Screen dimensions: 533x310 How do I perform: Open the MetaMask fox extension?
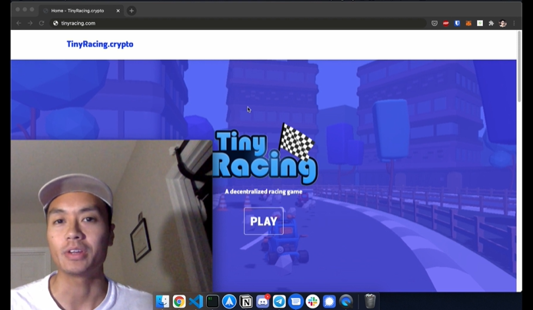tap(468, 23)
